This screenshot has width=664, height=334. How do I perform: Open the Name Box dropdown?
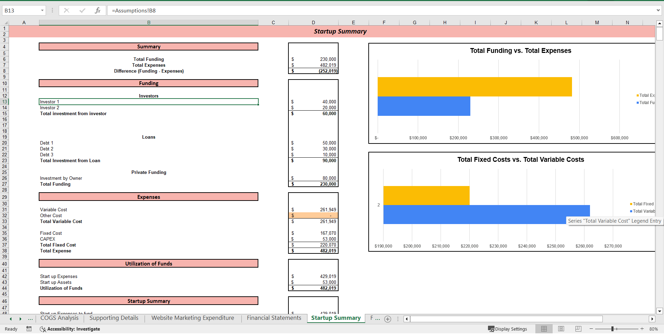pos(43,10)
